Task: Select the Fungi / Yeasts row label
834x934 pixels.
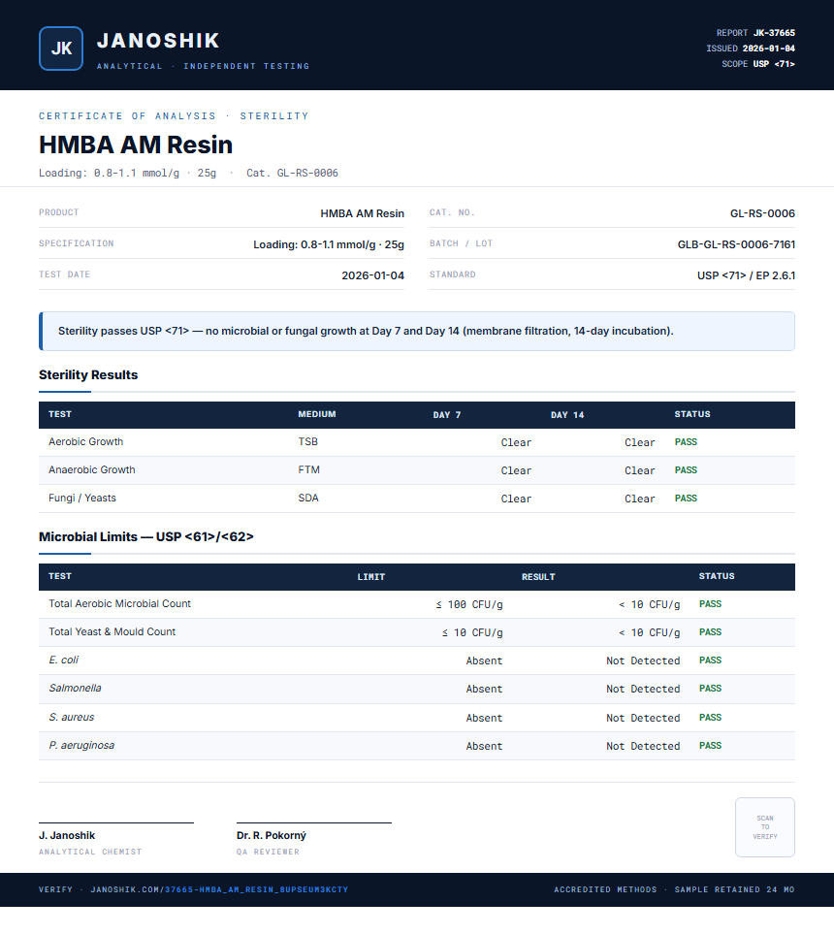Action: [x=82, y=498]
